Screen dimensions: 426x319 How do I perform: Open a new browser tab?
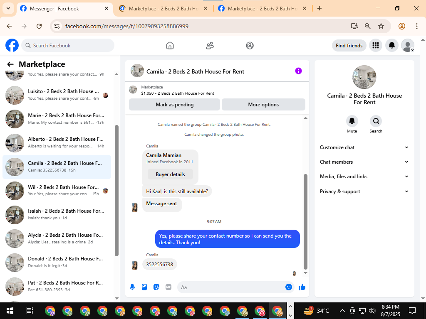tap(319, 8)
